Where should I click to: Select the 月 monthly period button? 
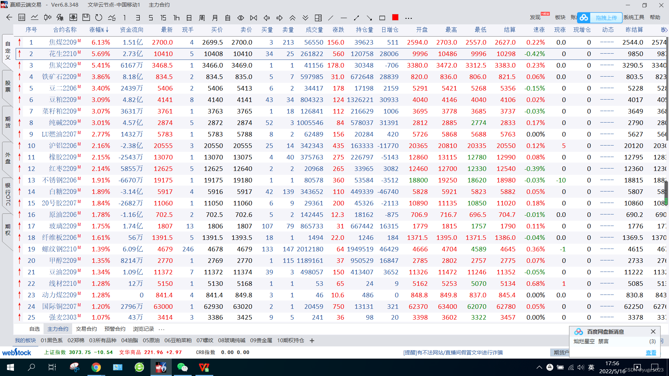point(215,18)
